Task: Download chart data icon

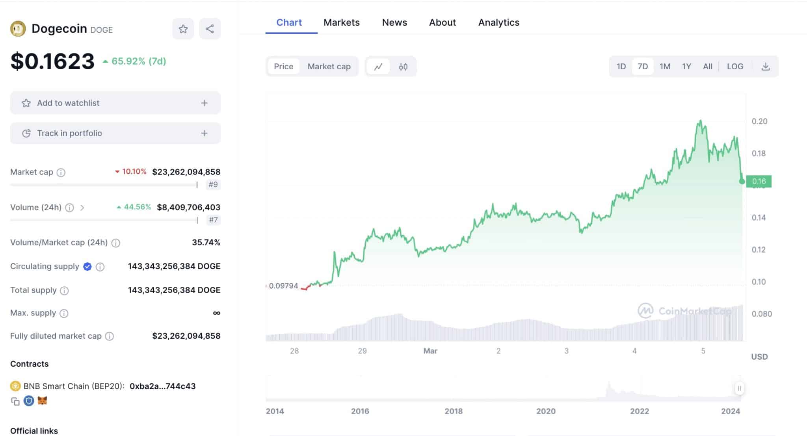Action: pyautogui.click(x=766, y=67)
